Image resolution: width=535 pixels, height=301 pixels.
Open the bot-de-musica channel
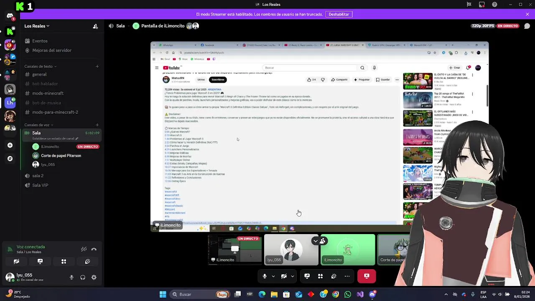click(x=62, y=103)
